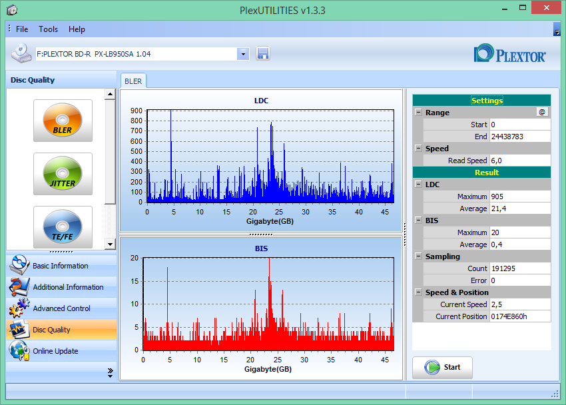The image size is (566, 405).
Task: Select the F:PLEXTOR BD-R drive combo box
Action: coord(142,54)
